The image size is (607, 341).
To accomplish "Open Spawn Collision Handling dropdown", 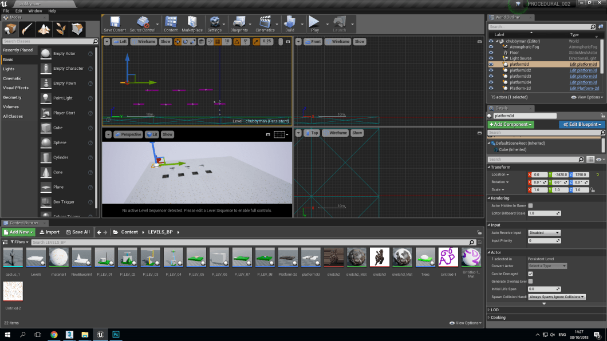I will tap(557, 297).
